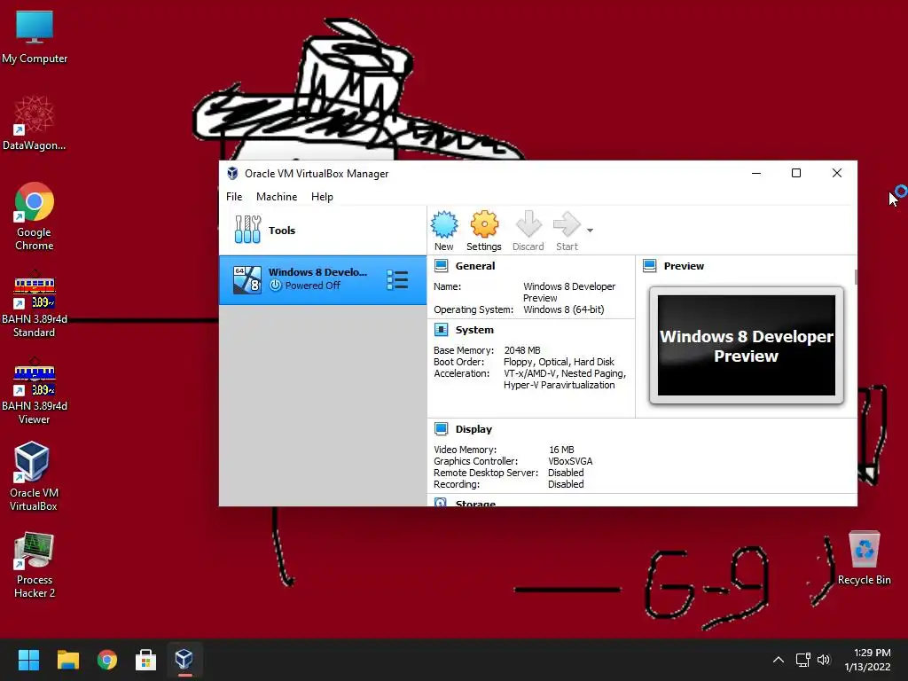
Task: Click VirtualBox taskbar button
Action: pos(184,660)
